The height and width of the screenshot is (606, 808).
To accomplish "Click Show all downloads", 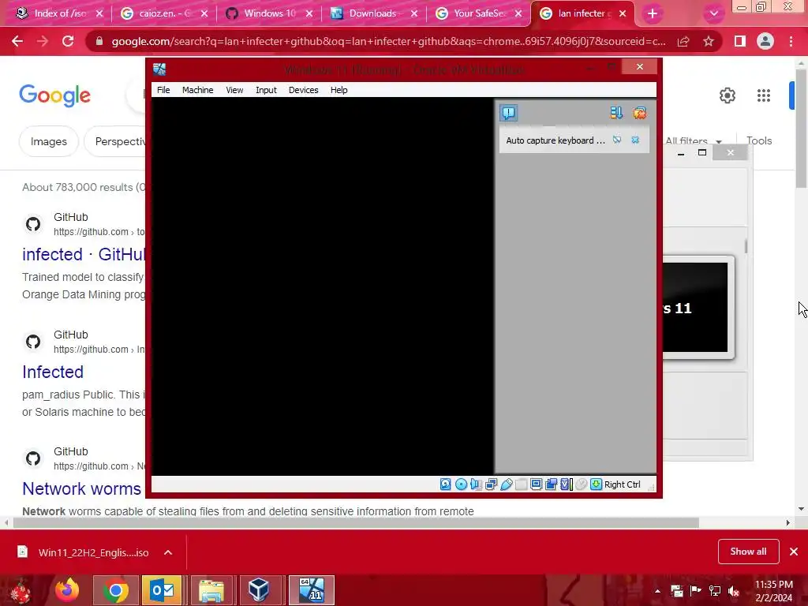I will (x=748, y=552).
